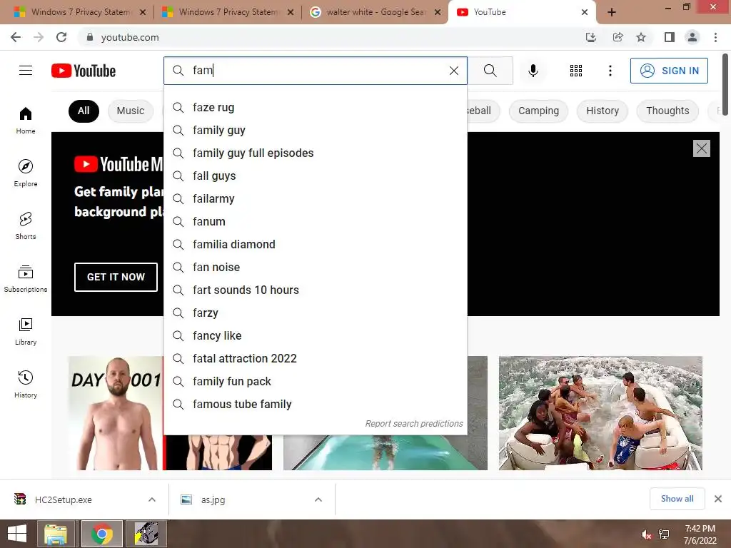Click the YouTube logo

[84, 71]
